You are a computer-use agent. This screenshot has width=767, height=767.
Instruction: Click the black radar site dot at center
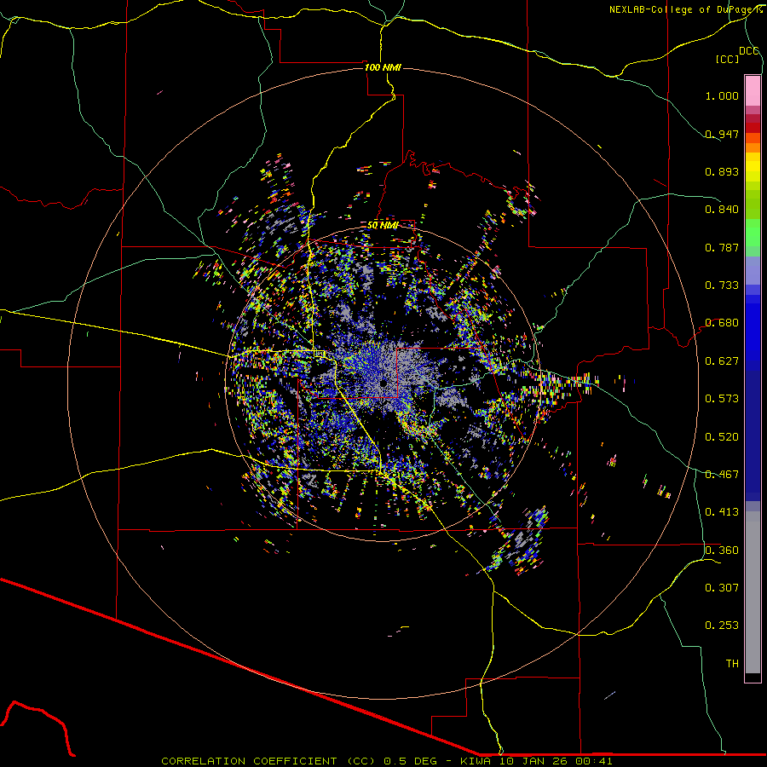point(383,383)
